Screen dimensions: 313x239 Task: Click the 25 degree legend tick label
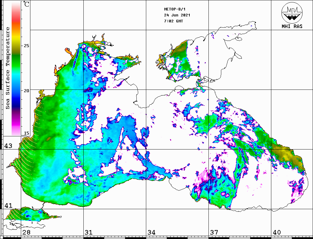(x=26, y=46)
